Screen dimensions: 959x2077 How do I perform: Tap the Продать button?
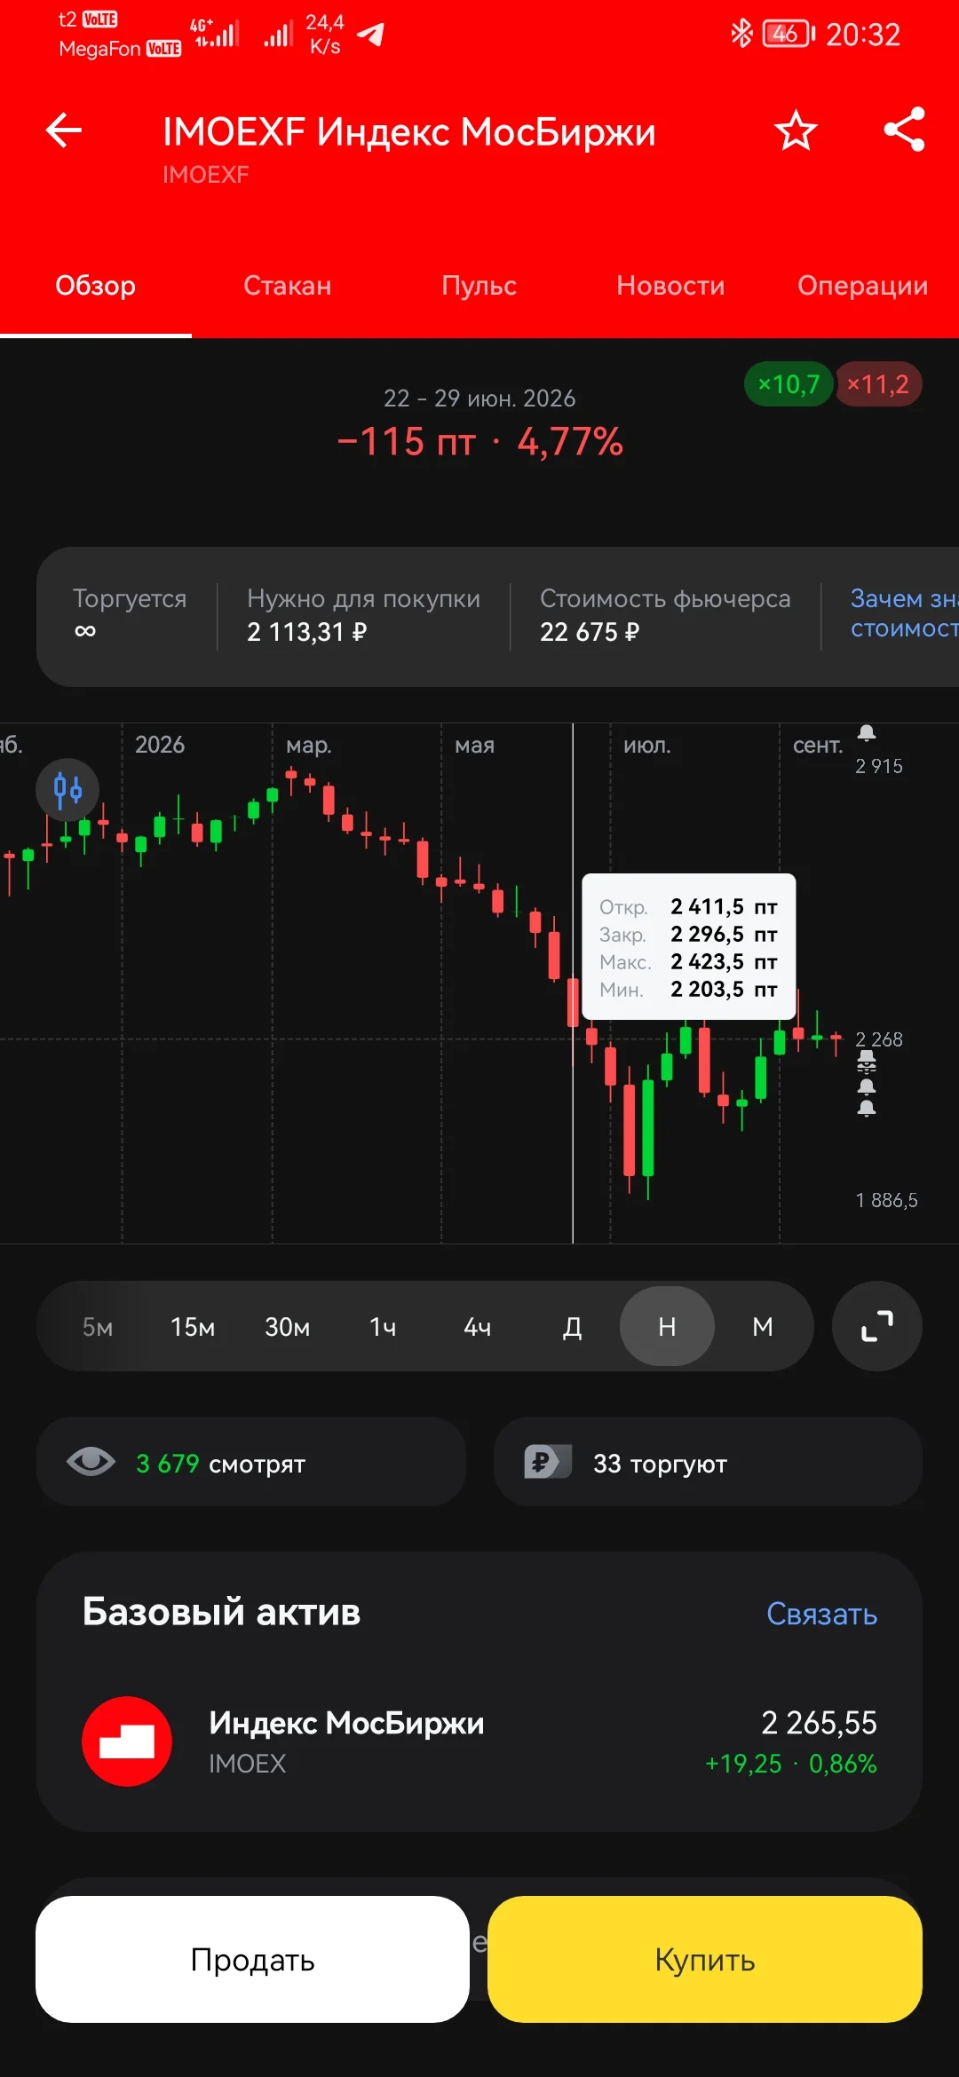(252, 1959)
